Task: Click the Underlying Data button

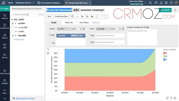Action: click(61, 16)
